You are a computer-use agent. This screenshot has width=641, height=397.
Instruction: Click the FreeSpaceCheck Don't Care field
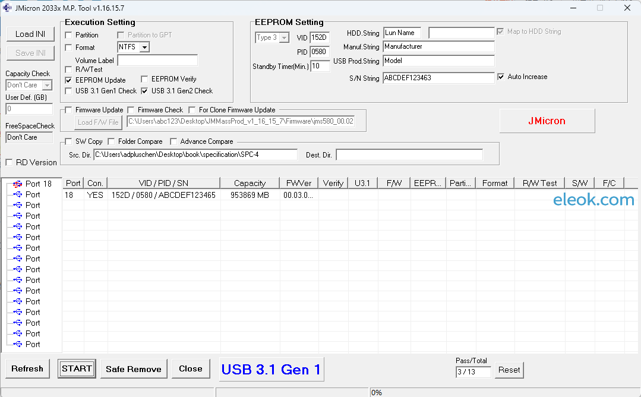[29, 137]
